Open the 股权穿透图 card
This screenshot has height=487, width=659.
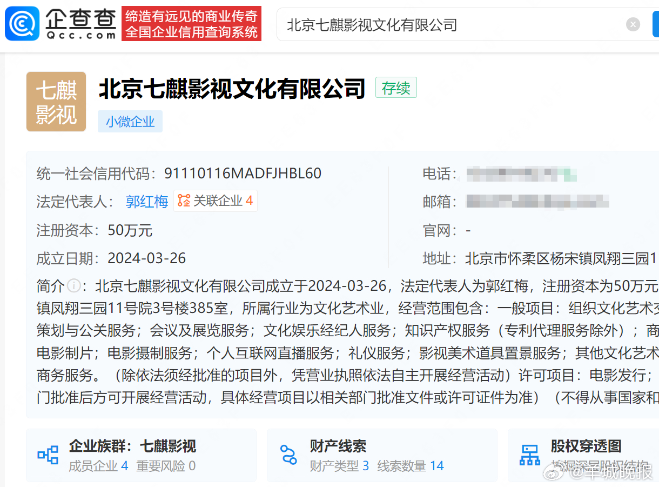(583, 455)
